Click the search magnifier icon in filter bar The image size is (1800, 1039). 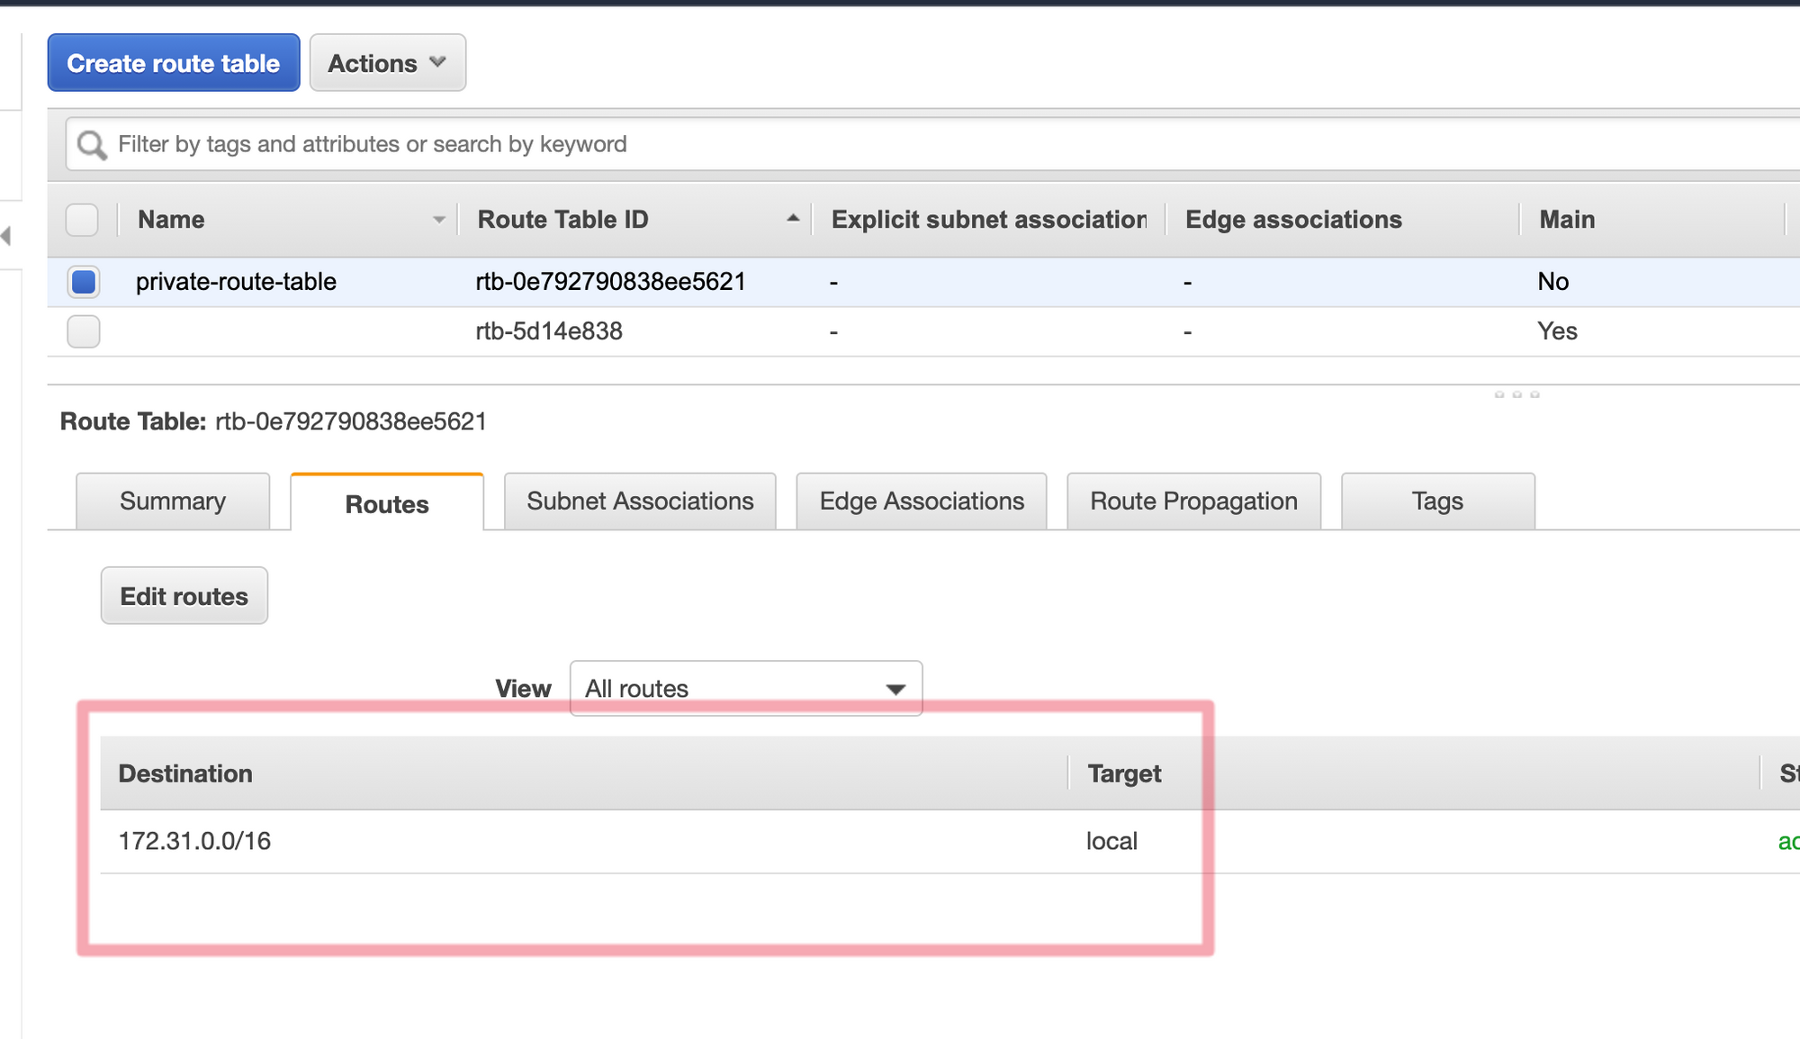point(91,145)
